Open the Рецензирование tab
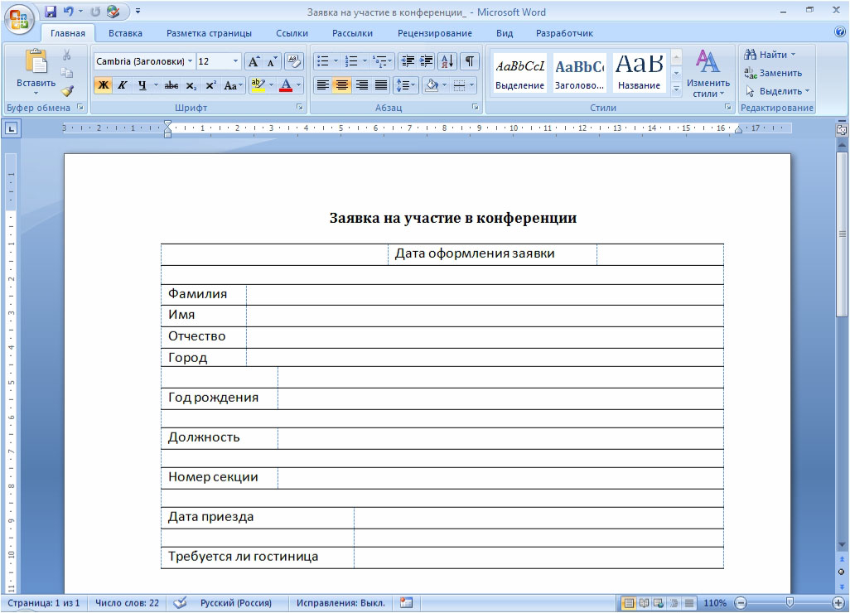850x613 pixels. point(435,33)
